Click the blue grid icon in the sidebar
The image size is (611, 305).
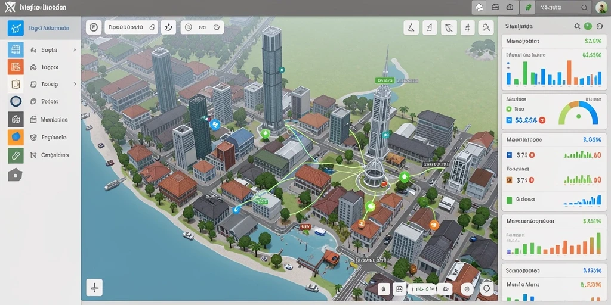coord(16,50)
